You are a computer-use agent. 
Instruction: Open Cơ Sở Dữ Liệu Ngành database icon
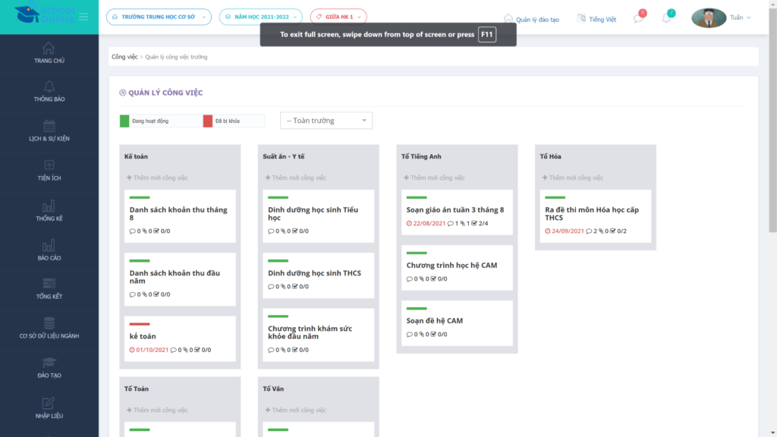tap(49, 323)
